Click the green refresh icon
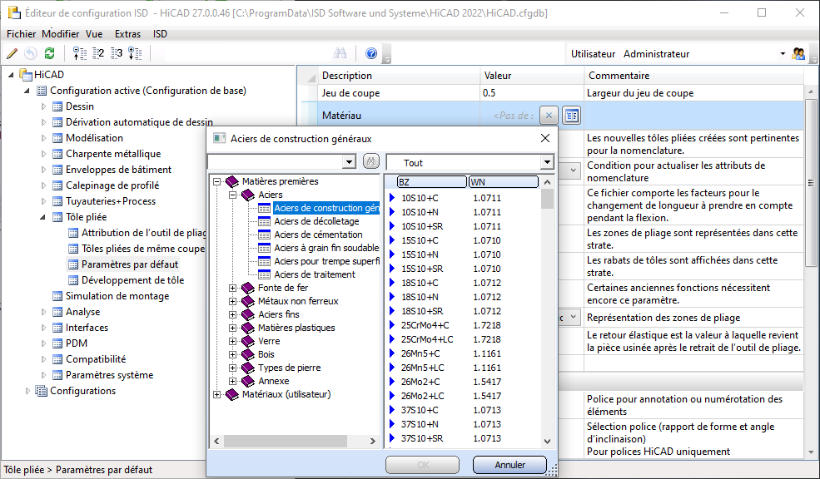The width and height of the screenshot is (820, 479). (50, 53)
